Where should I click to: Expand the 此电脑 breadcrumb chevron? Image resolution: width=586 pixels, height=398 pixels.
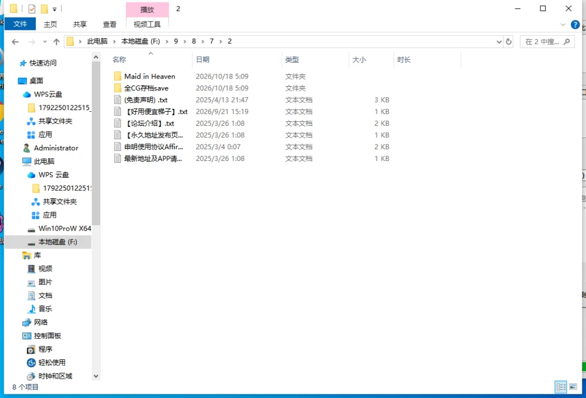coord(114,42)
